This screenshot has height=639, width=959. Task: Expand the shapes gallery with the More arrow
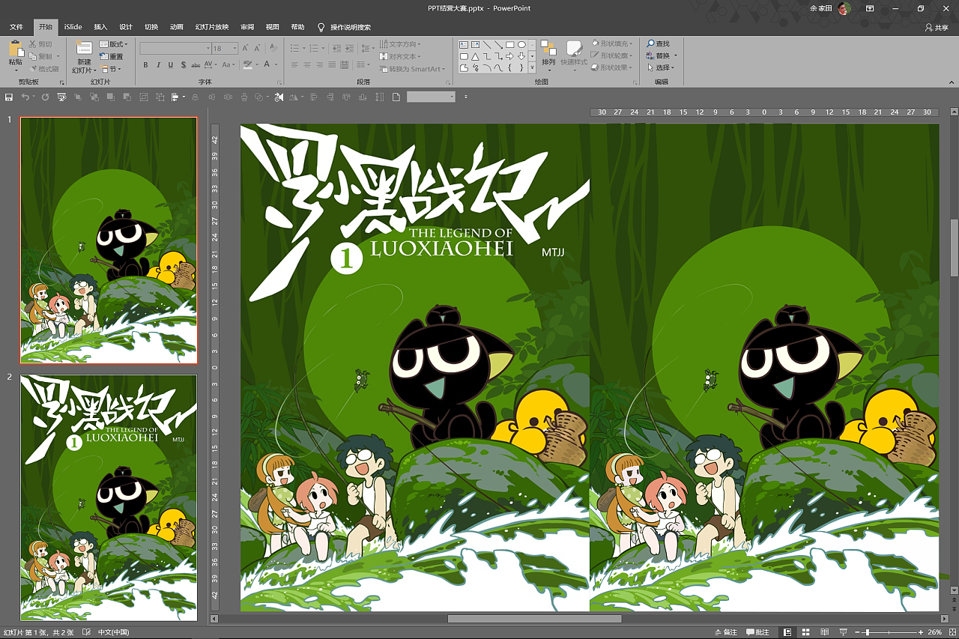(x=532, y=67)
